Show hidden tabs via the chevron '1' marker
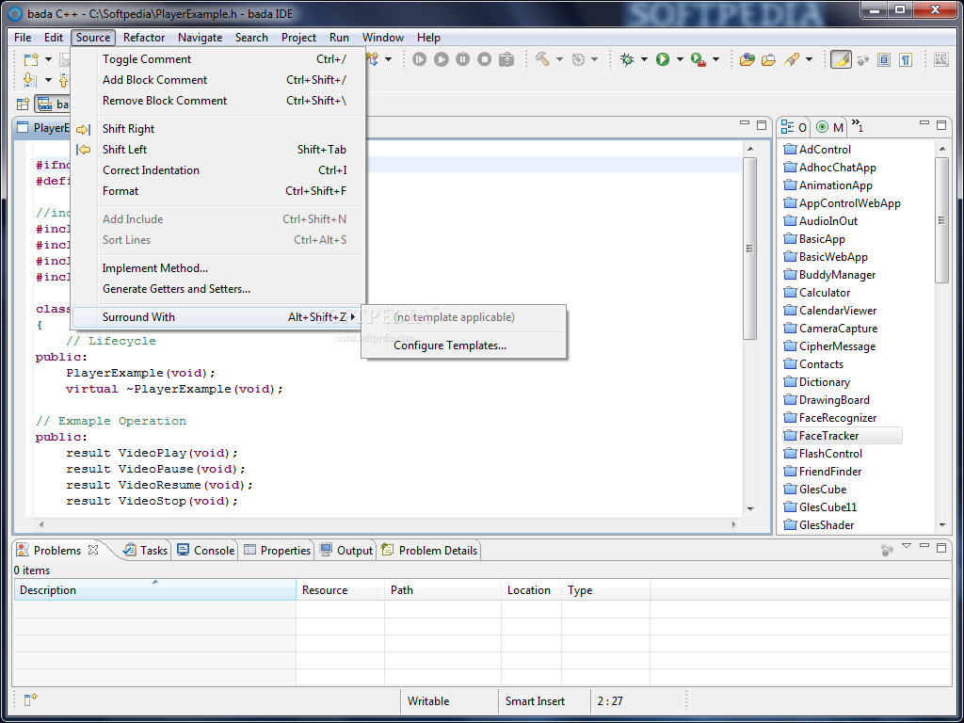 click(x=858, y=126)
